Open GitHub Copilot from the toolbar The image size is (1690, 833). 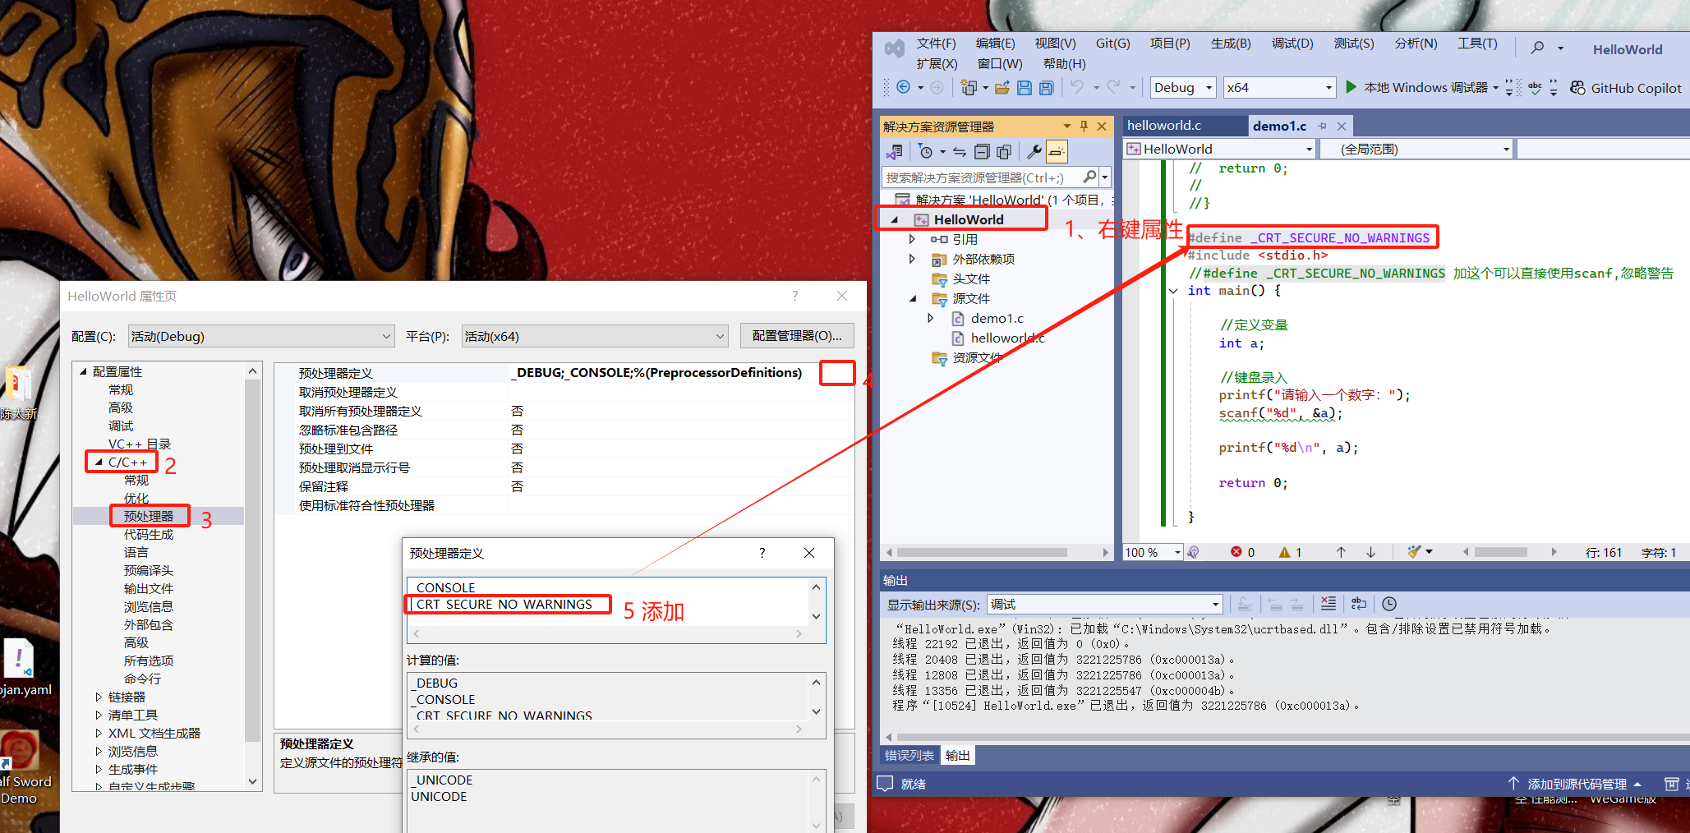pos(1626,88)
